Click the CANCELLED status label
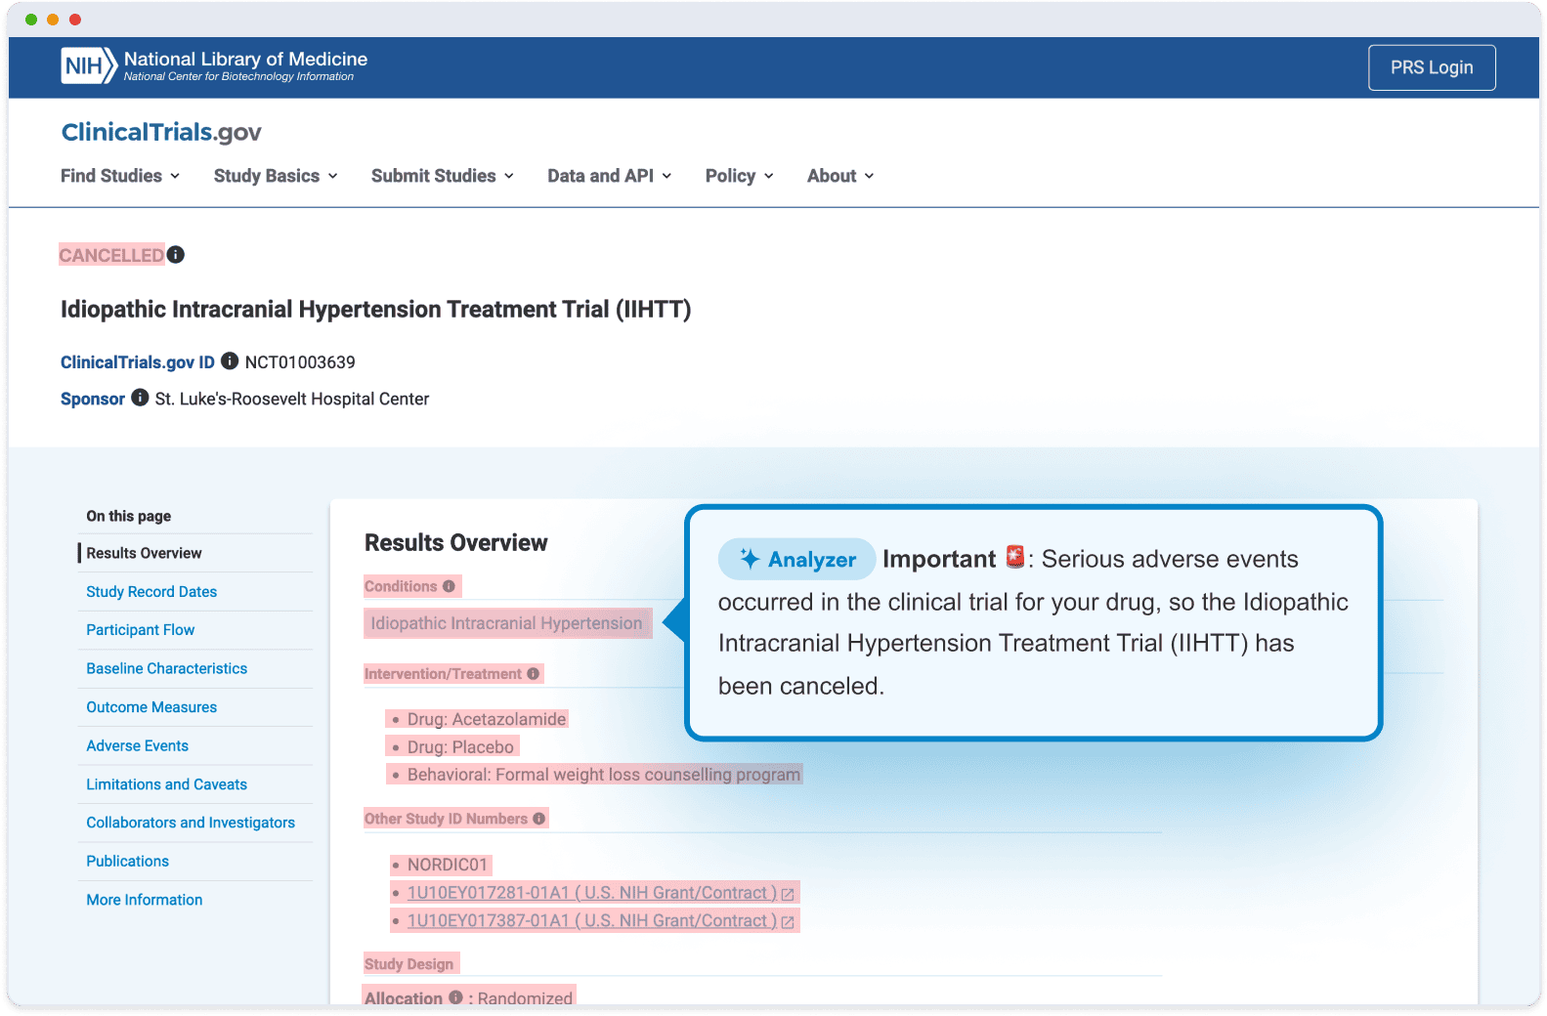This screenshot has width=1547, height=1016. click(111, 255)
